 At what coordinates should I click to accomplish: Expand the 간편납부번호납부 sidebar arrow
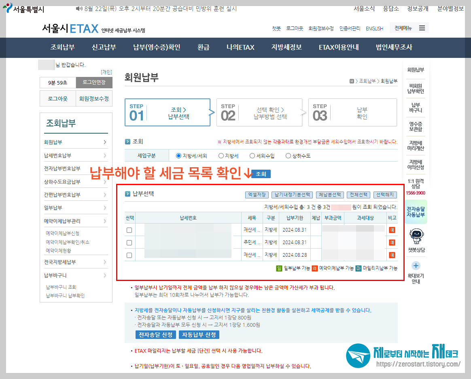105,195
